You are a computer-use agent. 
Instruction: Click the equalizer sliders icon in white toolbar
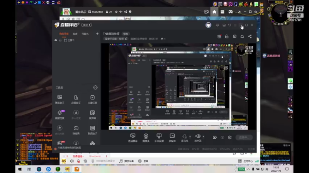click(x=85, y=161)
